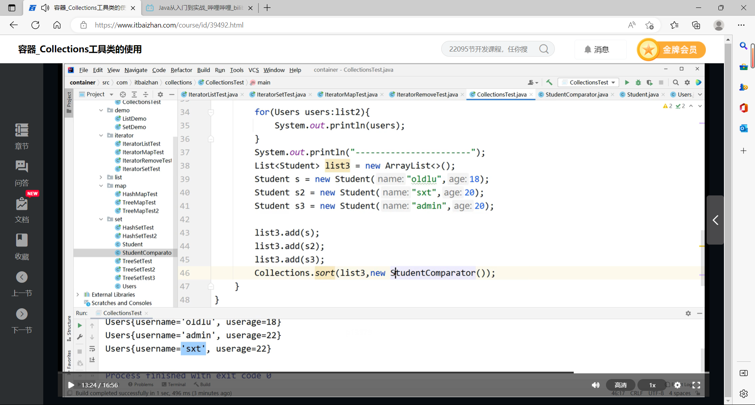The image size is (755, 405).
Task: Collapse the iterator folder in the project tree
Action: 101,136
